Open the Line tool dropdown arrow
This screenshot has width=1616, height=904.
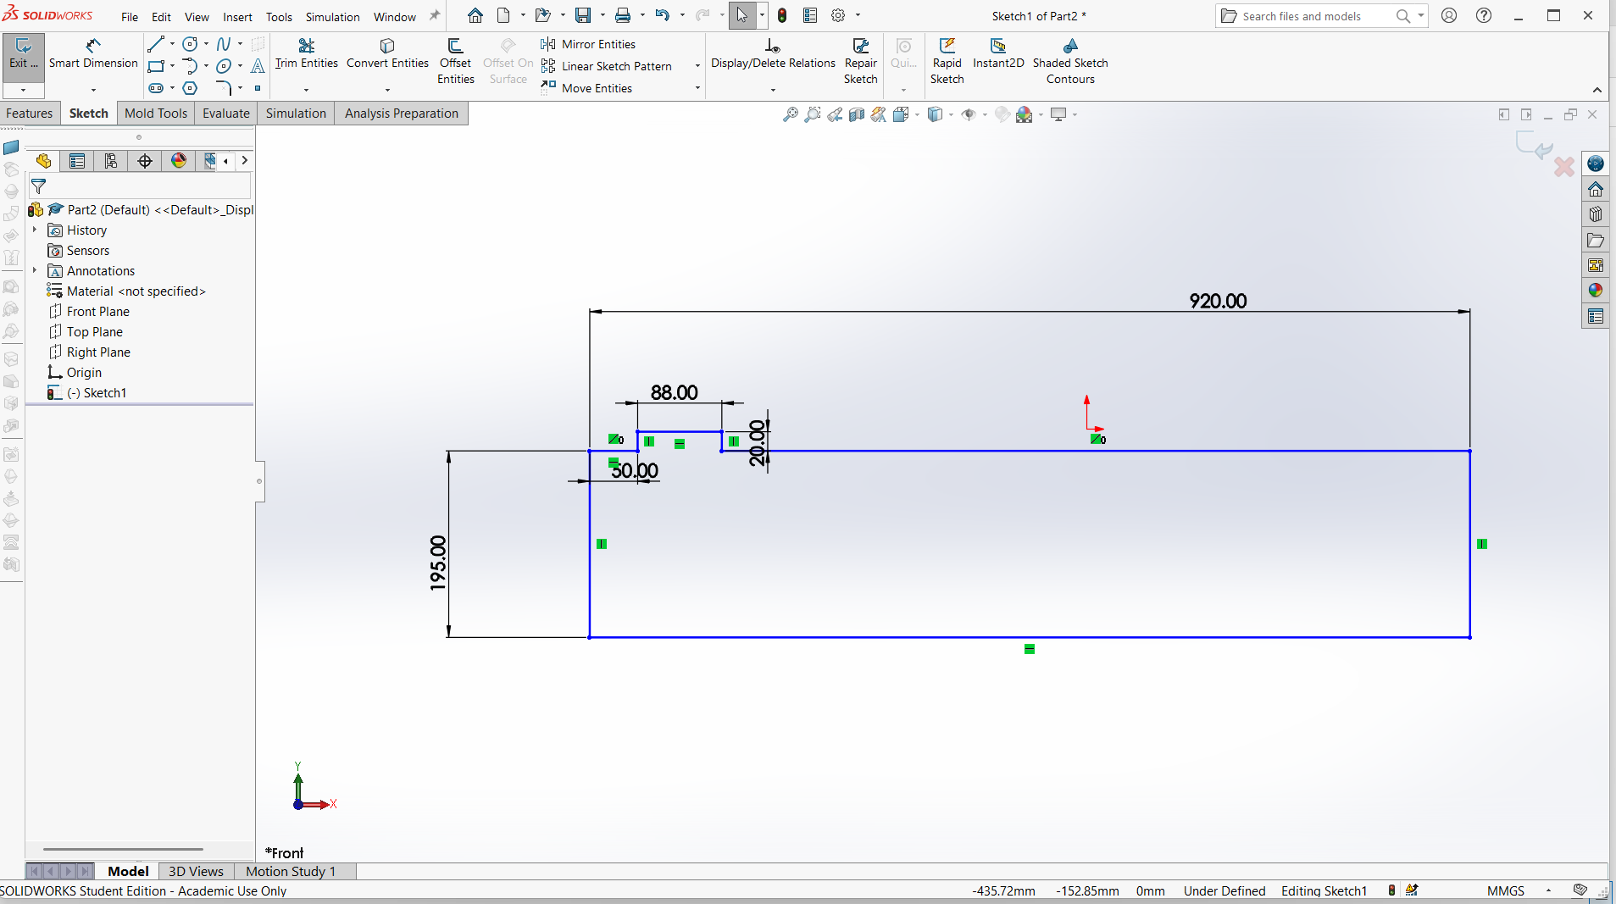click(172, 44)
